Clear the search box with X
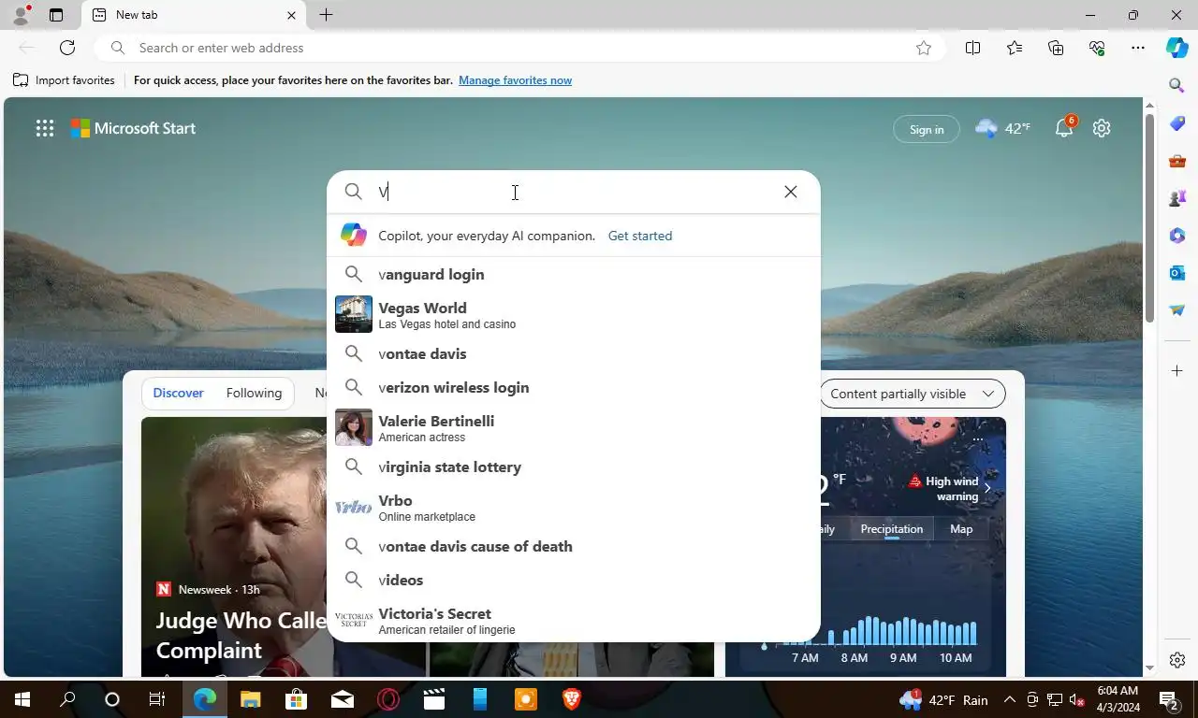 pyautogui.click(x=791, y=192)
